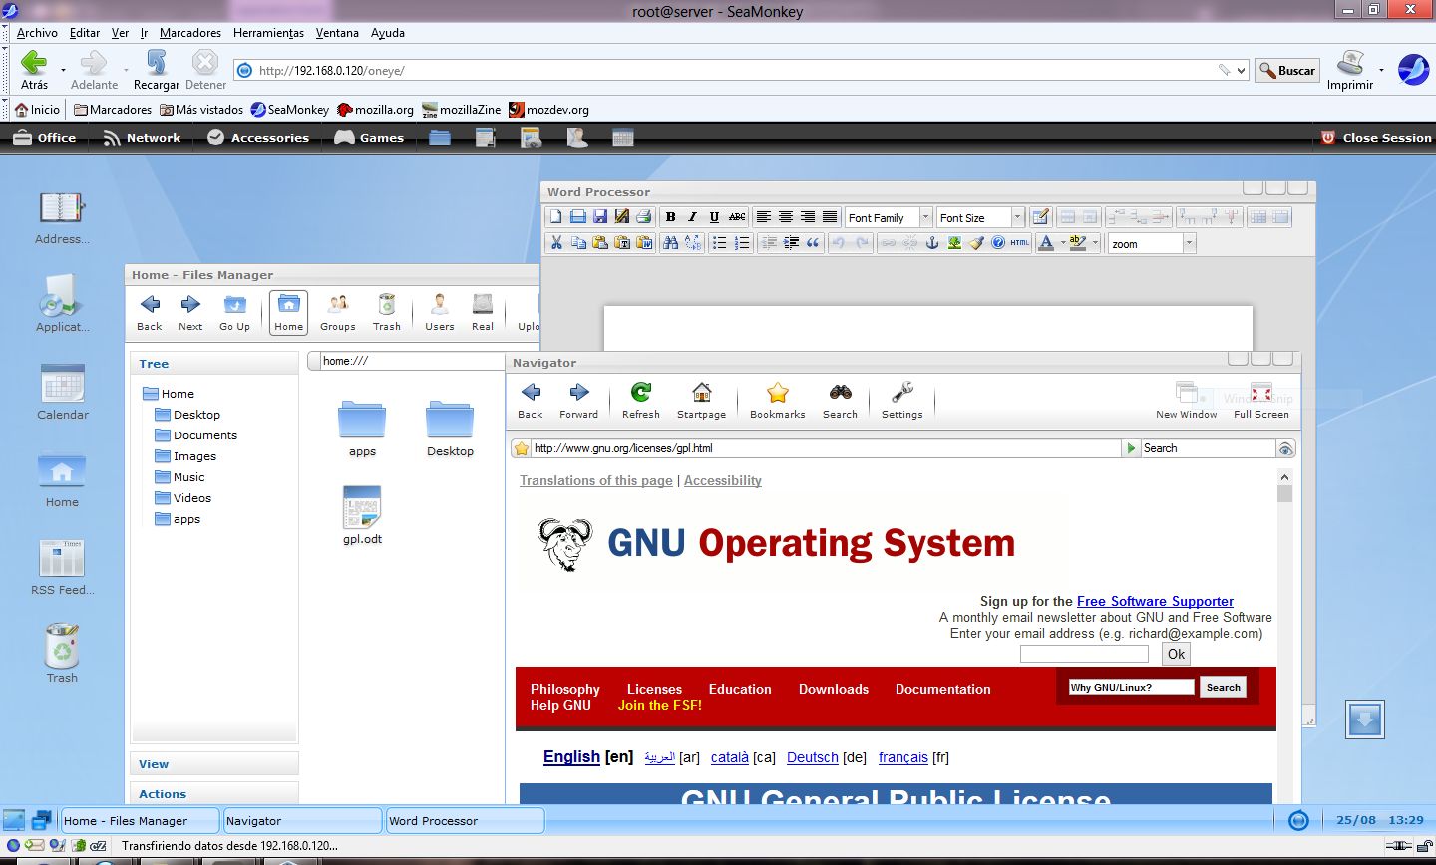Toggle underline formatting
Viewport: 1436px width, 865px height.
(x=712, y=217)
